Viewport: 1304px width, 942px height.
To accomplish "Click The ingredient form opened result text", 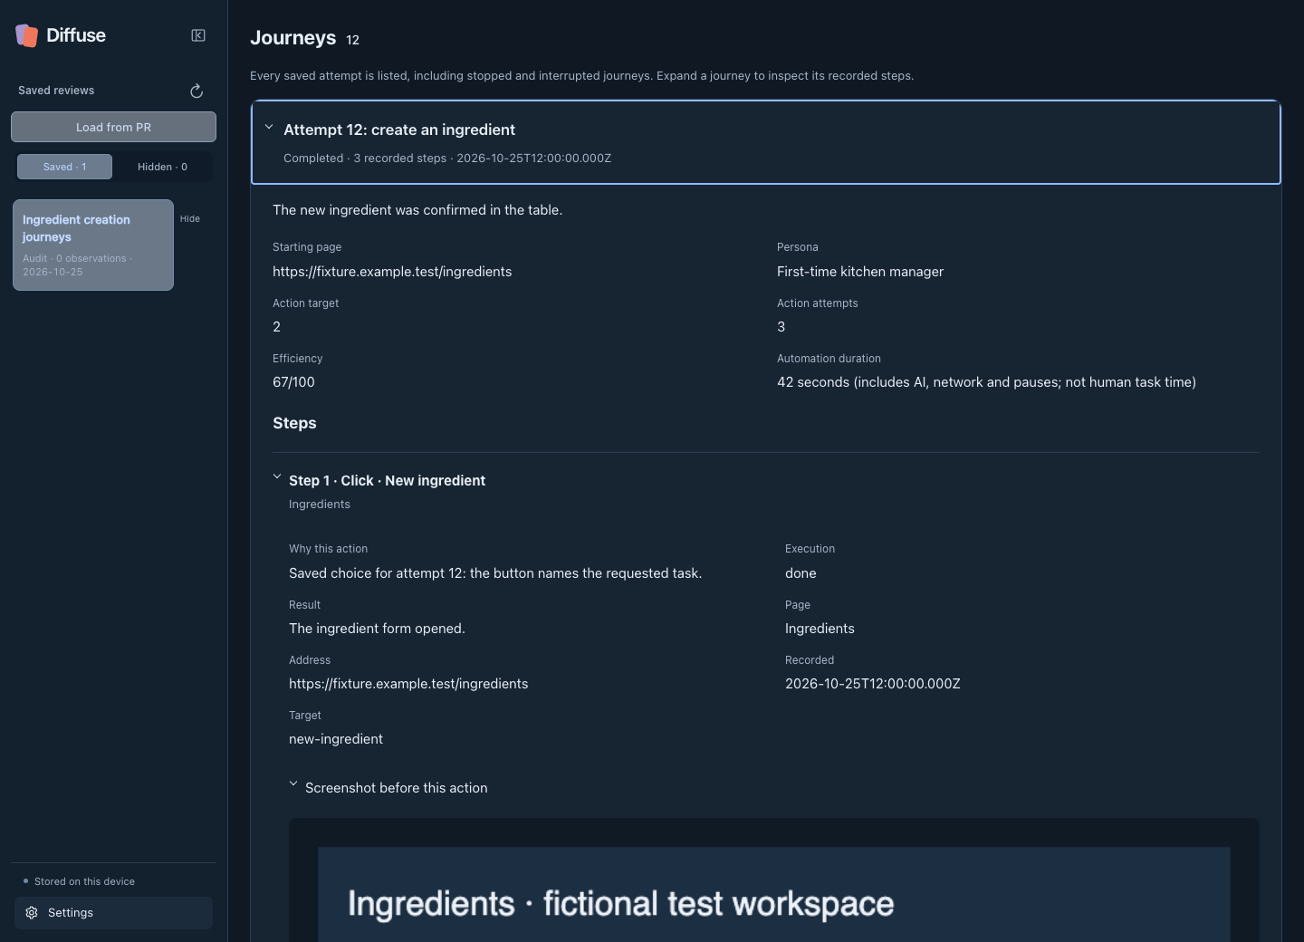I will (377, 629).
